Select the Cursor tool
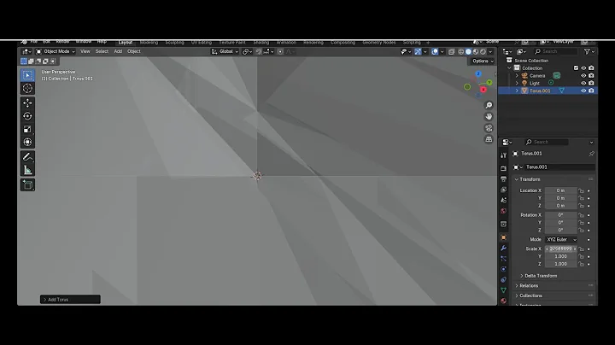 (x=27, y=89)
